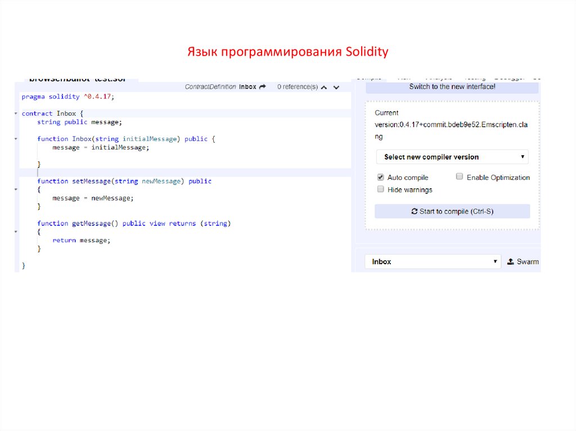
Task: Click the refresh icon on Start to compile
Action: tap(415, 211)
